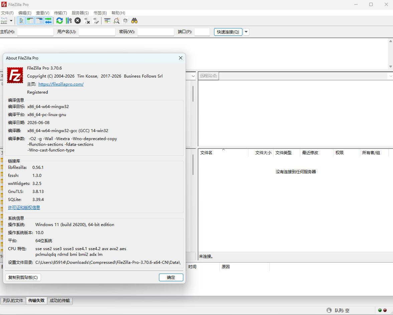Expand the quick connect history dropdown
Screen dimensions: 393x315
tap(246, 32)
